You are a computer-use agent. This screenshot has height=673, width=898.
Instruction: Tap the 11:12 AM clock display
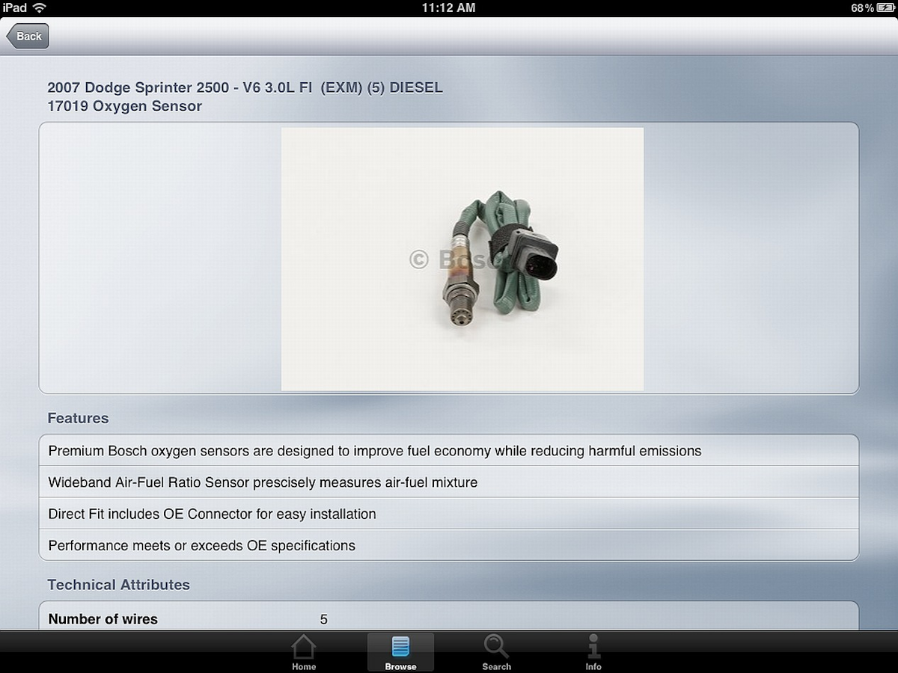pos(449,8)
